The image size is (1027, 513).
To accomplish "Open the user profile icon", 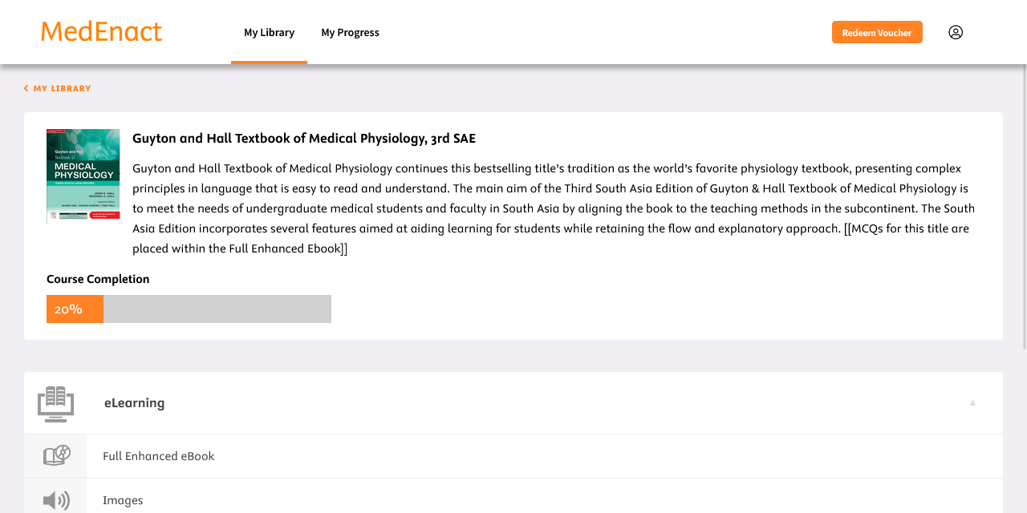I will [955, 32].
